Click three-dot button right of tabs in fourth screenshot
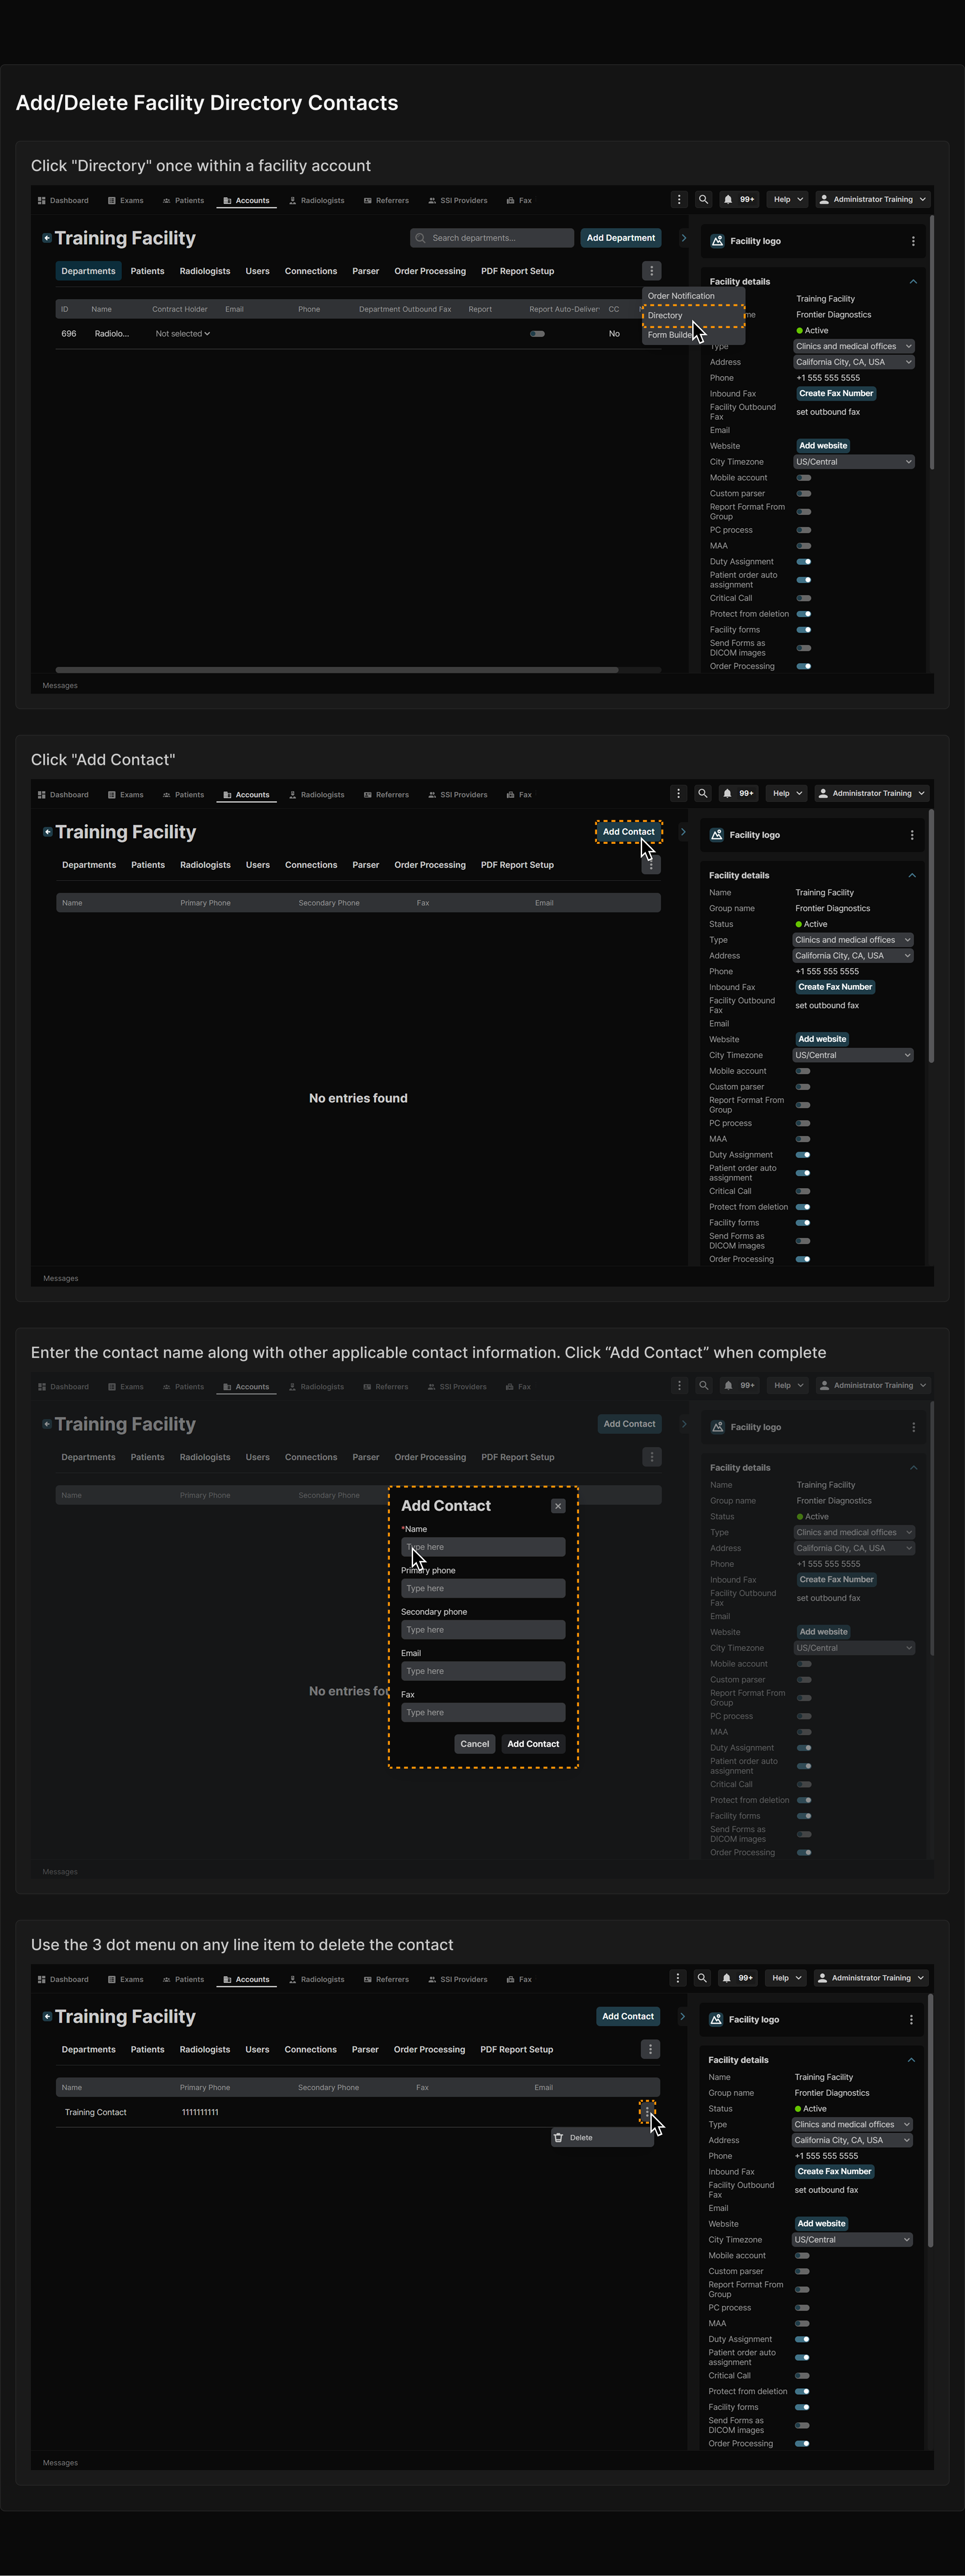965x2576 pixels. click(x=650, y=2049)
